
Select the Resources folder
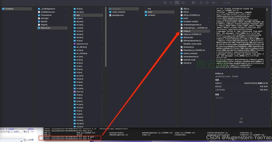(45, 28)
